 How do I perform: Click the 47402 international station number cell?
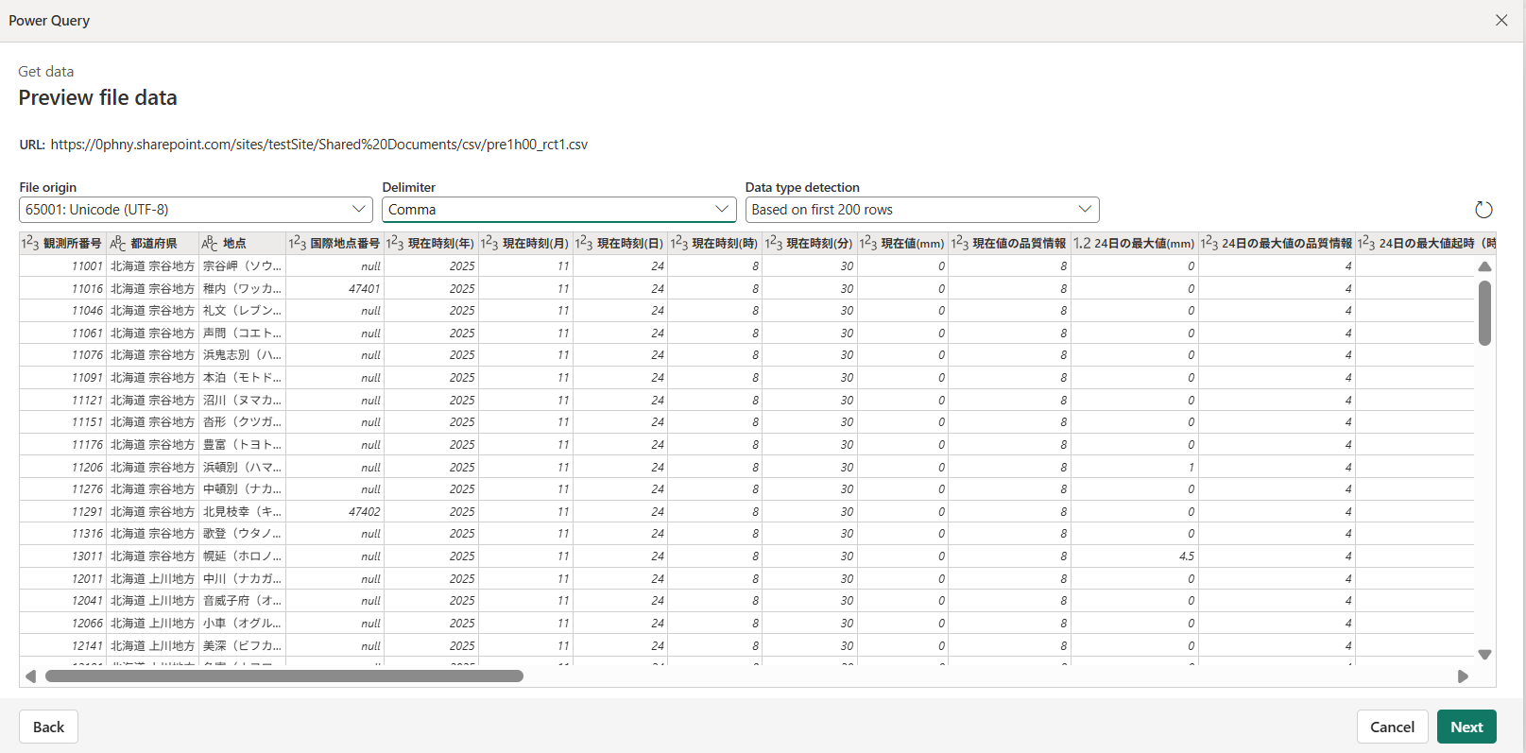[x=334, y=511]
